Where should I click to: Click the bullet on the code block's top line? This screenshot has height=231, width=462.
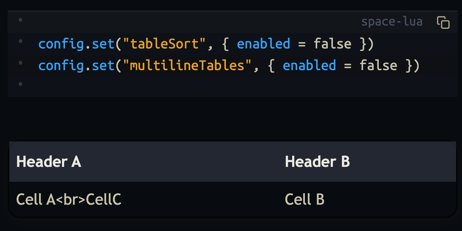[x=20, y=20]
